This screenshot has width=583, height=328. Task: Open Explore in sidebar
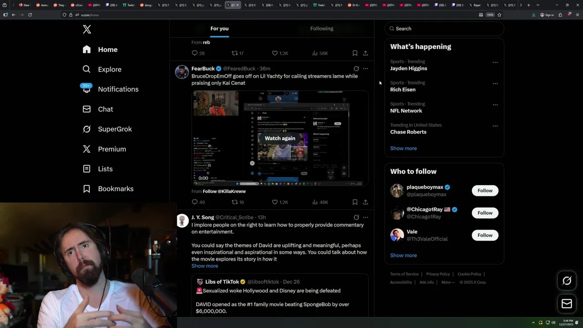tap(102, 69)
